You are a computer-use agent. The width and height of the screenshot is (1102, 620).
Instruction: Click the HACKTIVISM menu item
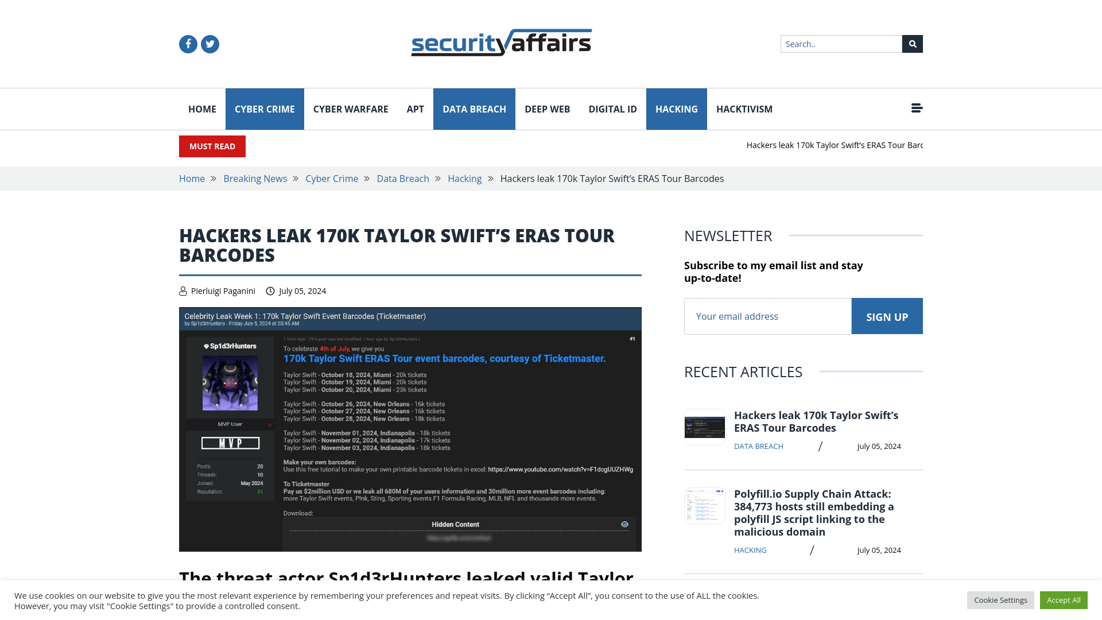744,108
